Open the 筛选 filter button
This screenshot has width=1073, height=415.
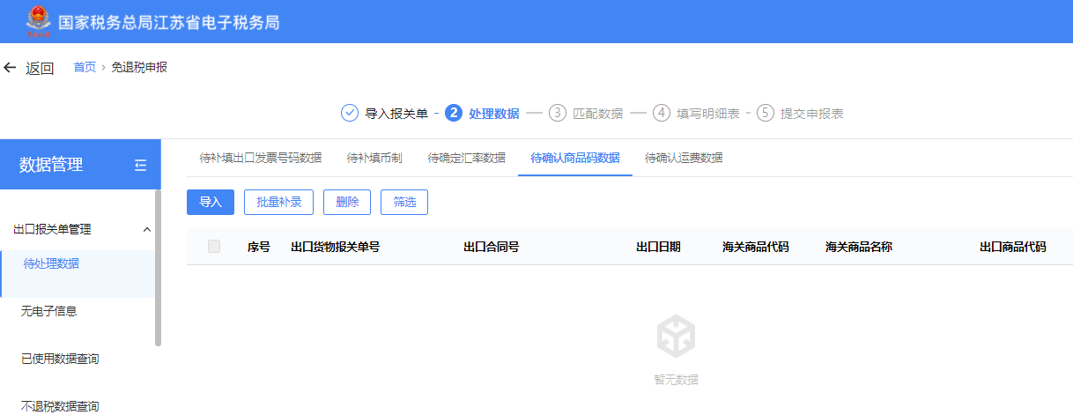(x=404, y=202)
